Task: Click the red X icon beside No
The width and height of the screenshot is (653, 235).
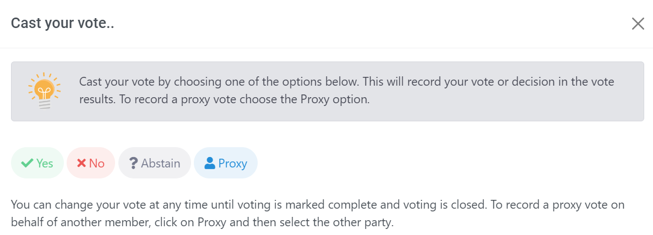Action: [x=81, y=163]
